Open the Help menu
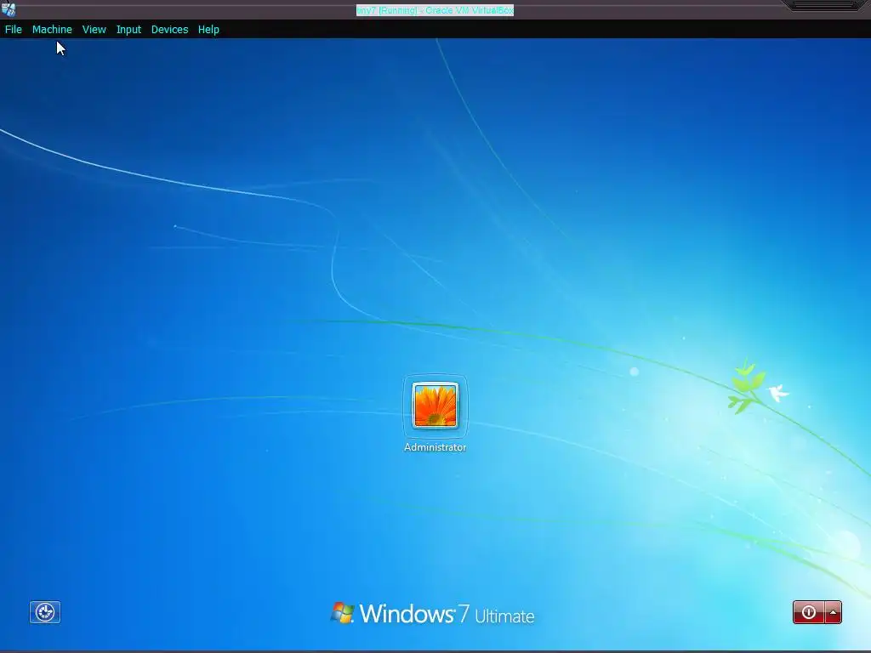 click(x=208, y=30)
